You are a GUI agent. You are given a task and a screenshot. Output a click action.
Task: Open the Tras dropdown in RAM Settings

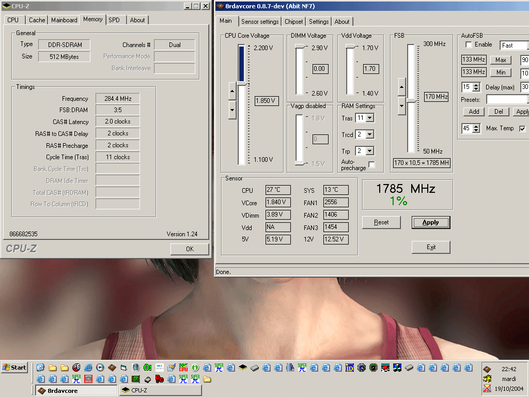[x=370, y=118]
